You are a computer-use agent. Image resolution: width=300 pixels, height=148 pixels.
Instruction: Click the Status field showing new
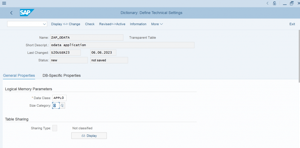[x=69, y=60]
